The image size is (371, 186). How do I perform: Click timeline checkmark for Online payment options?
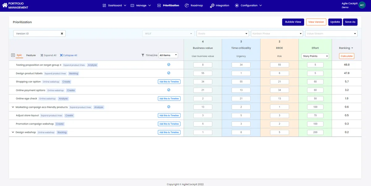pyautogui.click(x=169, y=90)
